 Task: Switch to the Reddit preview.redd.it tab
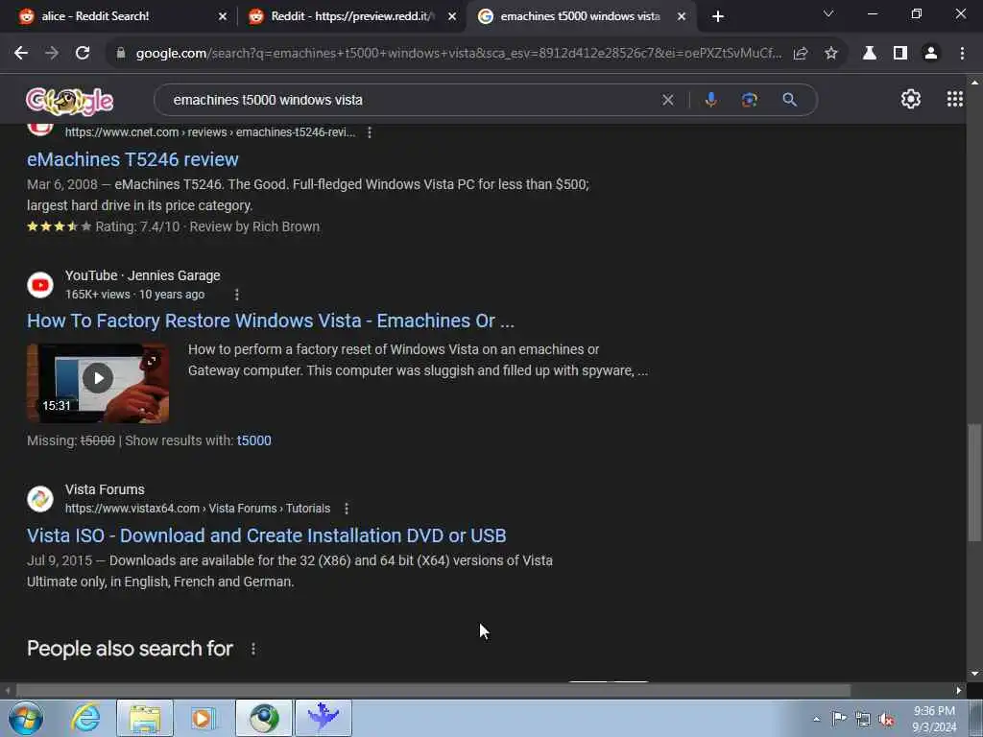351,16
